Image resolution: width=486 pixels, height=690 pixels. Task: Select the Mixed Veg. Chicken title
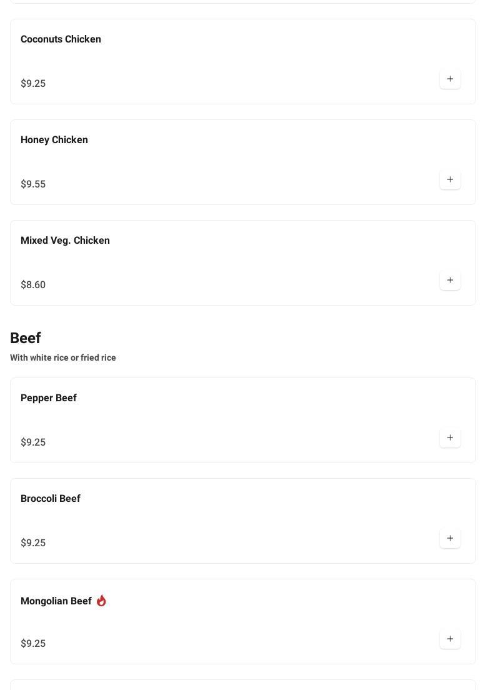point(65,240)
